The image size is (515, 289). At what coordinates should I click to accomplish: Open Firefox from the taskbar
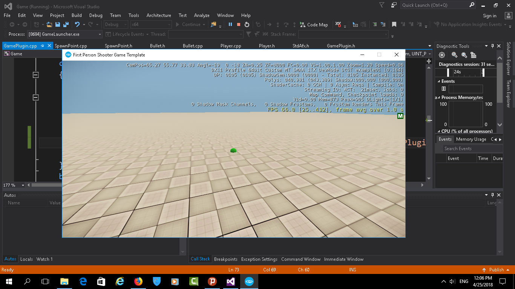(x=138, y=281)
